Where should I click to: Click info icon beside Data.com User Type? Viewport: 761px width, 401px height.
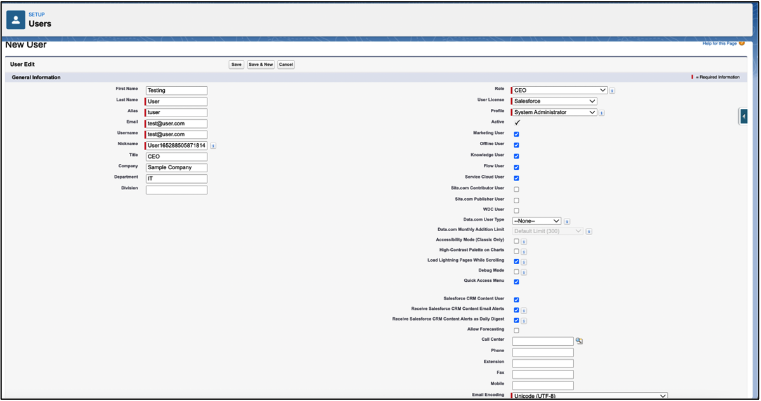pos(567,221)
